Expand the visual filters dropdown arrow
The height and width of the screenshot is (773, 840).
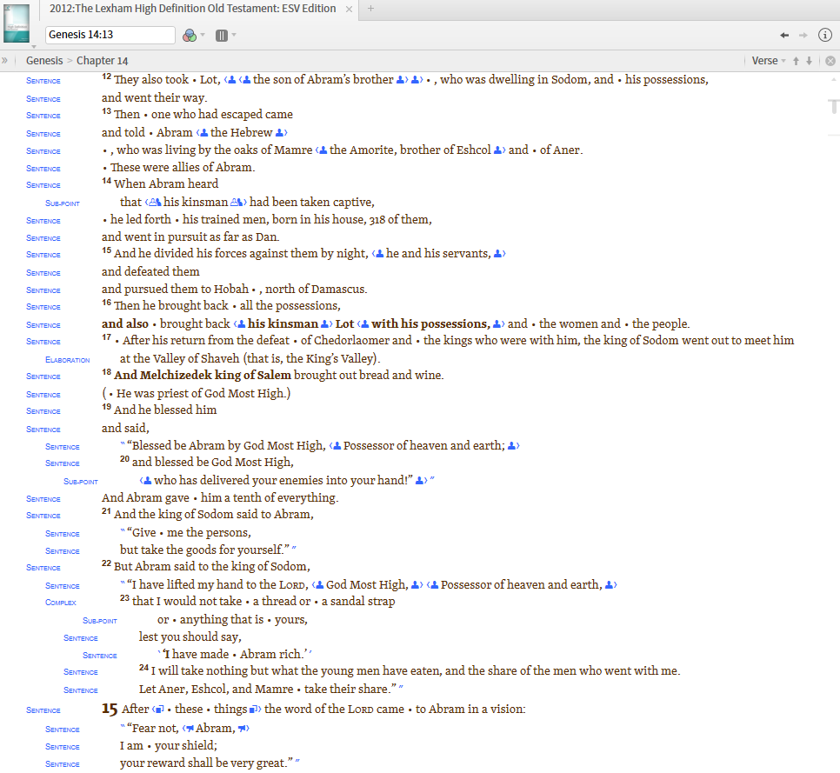(203, 36)
